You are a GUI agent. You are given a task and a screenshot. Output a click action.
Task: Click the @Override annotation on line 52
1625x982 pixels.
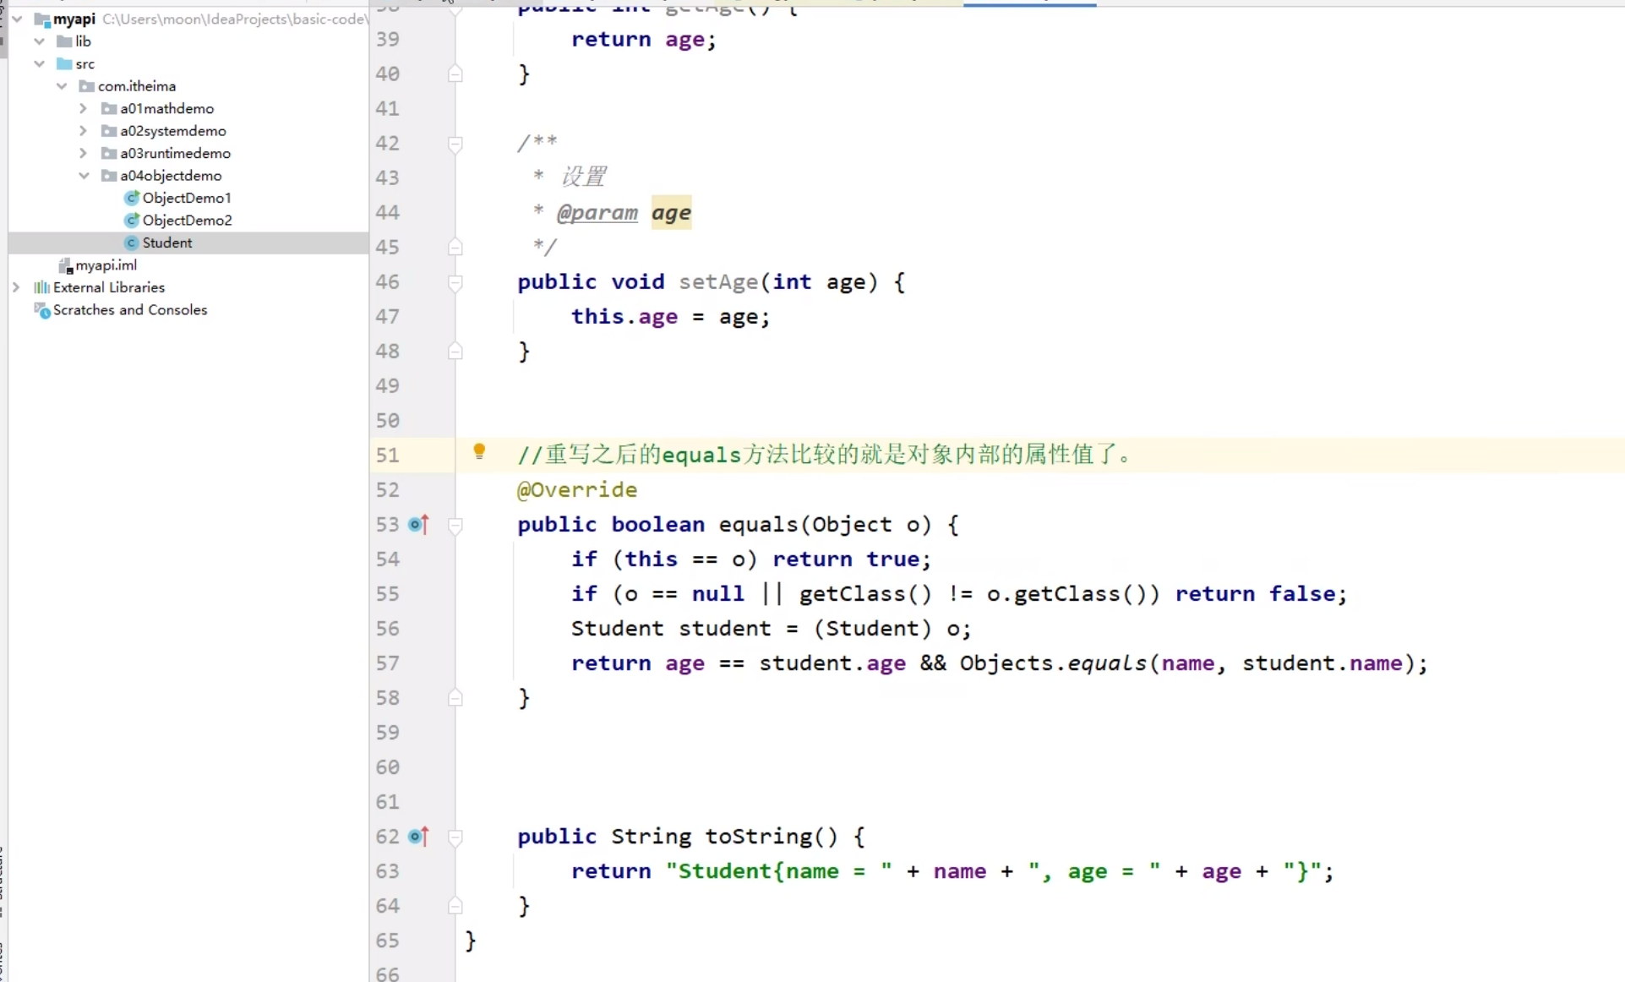[x=577, y=490]
